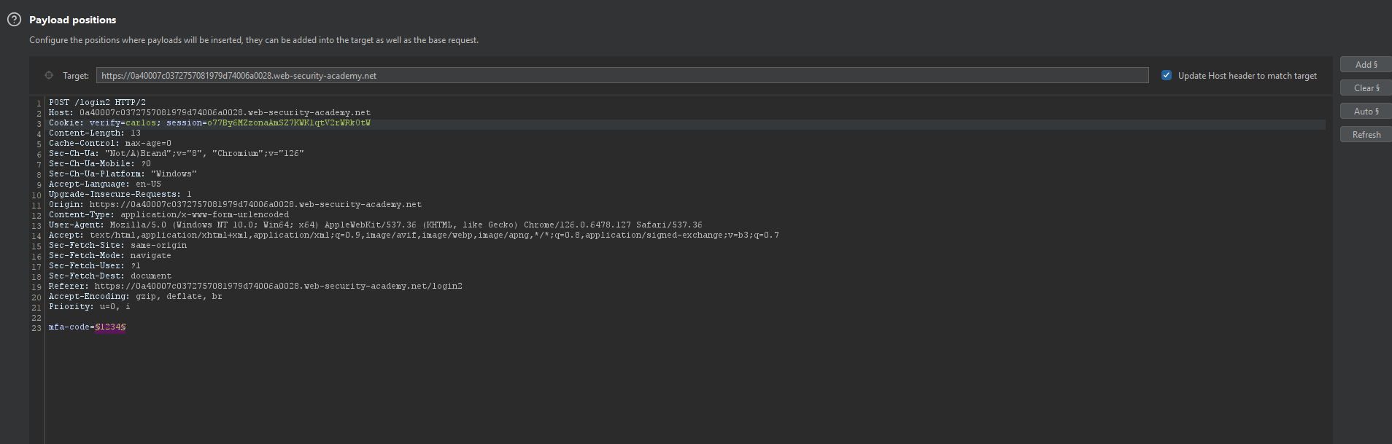Place cursor on the Host header line

209,113
